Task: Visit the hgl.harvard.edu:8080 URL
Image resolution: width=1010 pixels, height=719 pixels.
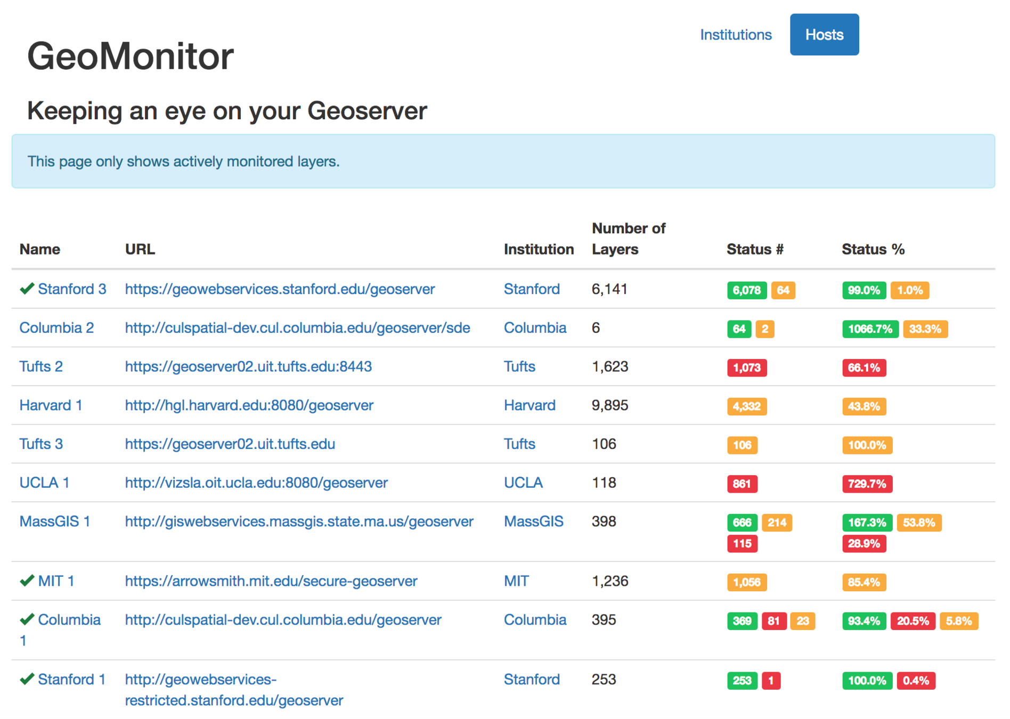Action: pos(249,406)
